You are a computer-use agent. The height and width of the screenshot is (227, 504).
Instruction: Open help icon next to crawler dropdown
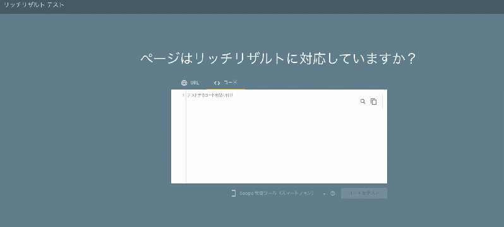tap(333, 194)
